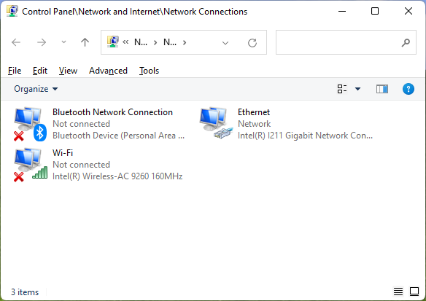This screenshot has height=301, width=426.
Task: Navigate back with the Back arrow
Action: click(16, 42)
